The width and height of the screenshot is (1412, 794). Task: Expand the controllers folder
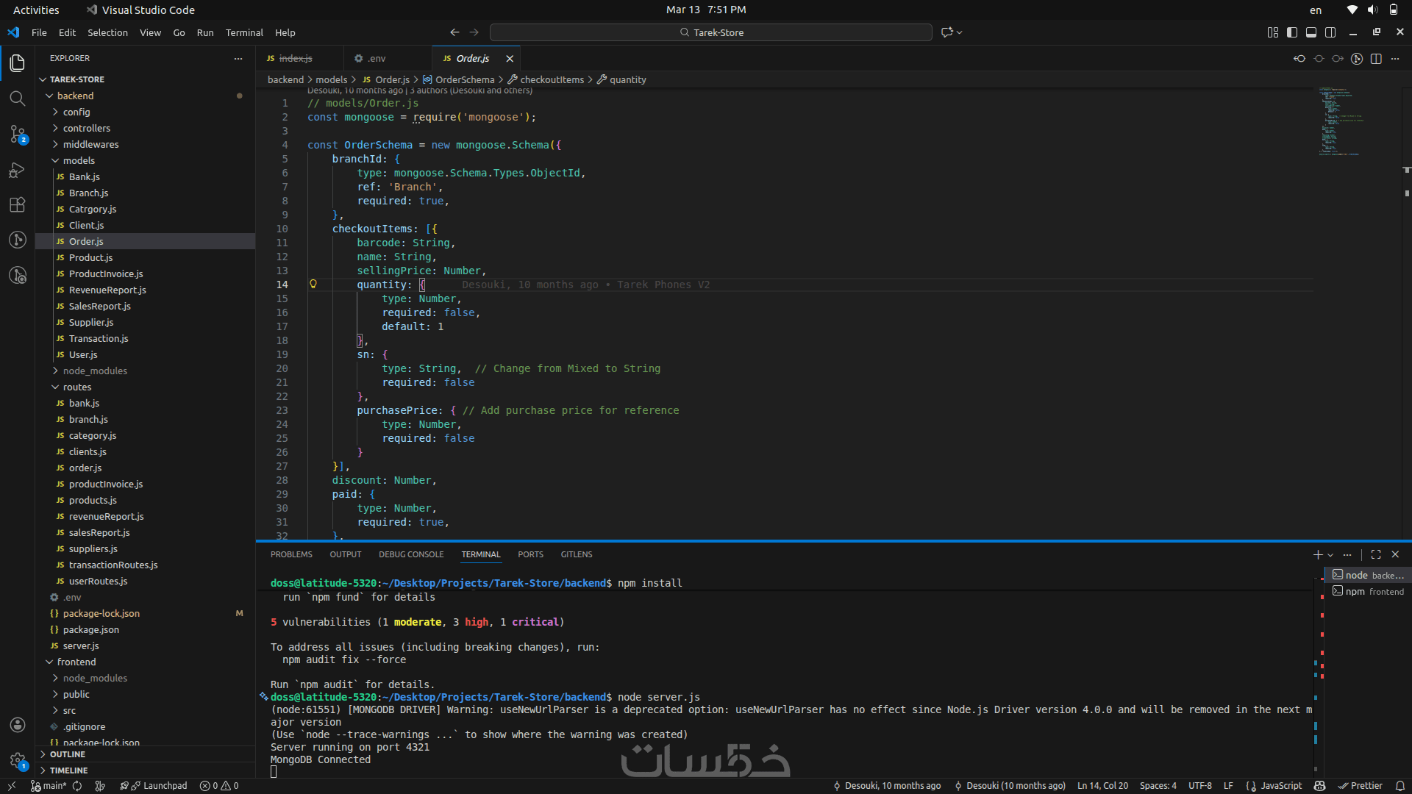(86, 128)
